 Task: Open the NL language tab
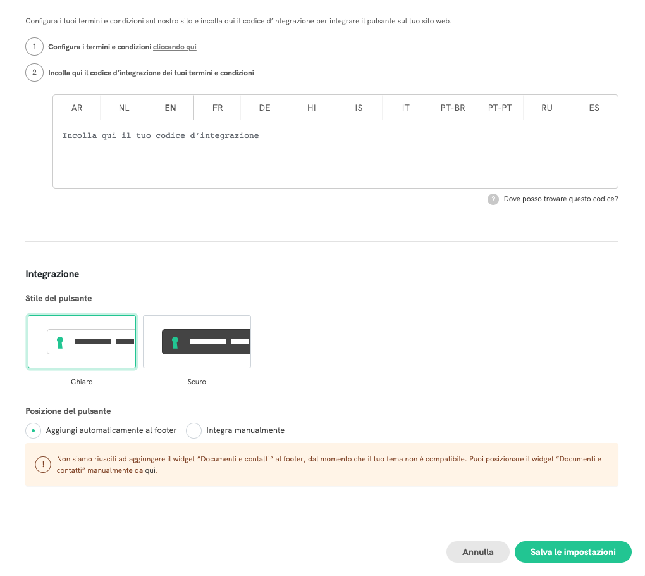pyautogui.click(x=124, y=108)
